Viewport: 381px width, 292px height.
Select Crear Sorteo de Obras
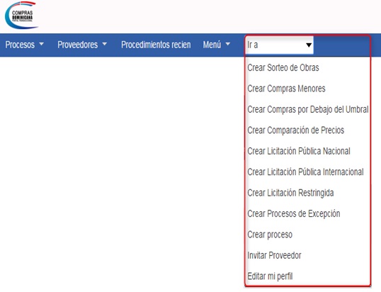coord(283,67)
